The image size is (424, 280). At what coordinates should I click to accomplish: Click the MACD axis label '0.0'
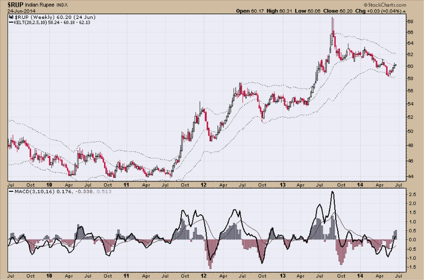[x=412, y=240]
